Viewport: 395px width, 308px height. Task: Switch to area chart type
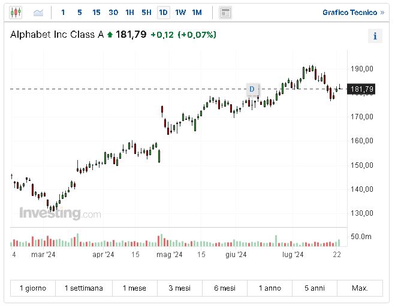tap(38, 13)
